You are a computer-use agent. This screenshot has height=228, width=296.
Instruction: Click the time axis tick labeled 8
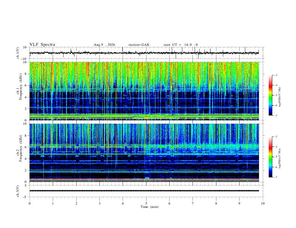coord(216,203)
